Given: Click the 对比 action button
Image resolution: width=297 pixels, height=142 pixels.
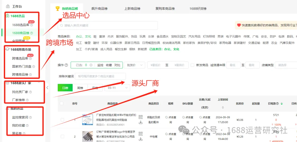Looking at the screenshot, I should pyautogui.click(x=117, y=65).
